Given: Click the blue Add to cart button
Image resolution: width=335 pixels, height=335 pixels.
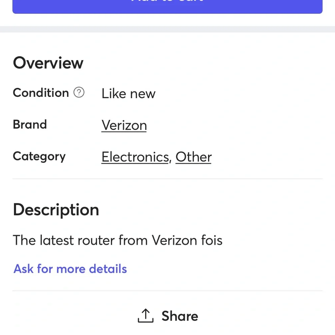Looking at the screenshot, I should [167, 6].
